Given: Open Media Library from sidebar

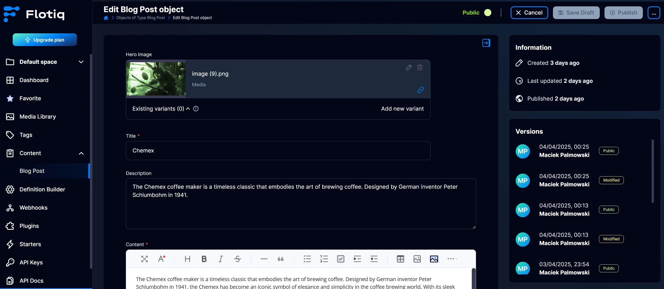Looking at the screenshot, I should 38,117.
